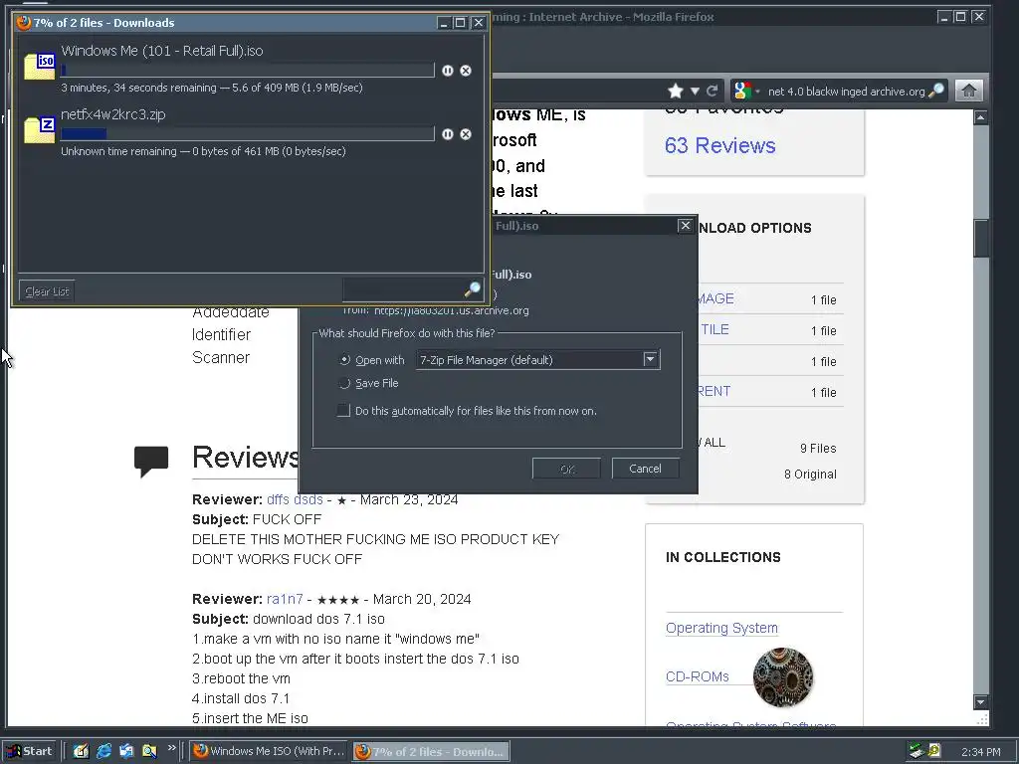Open Outlook Express from quick launch

point(126,752)
